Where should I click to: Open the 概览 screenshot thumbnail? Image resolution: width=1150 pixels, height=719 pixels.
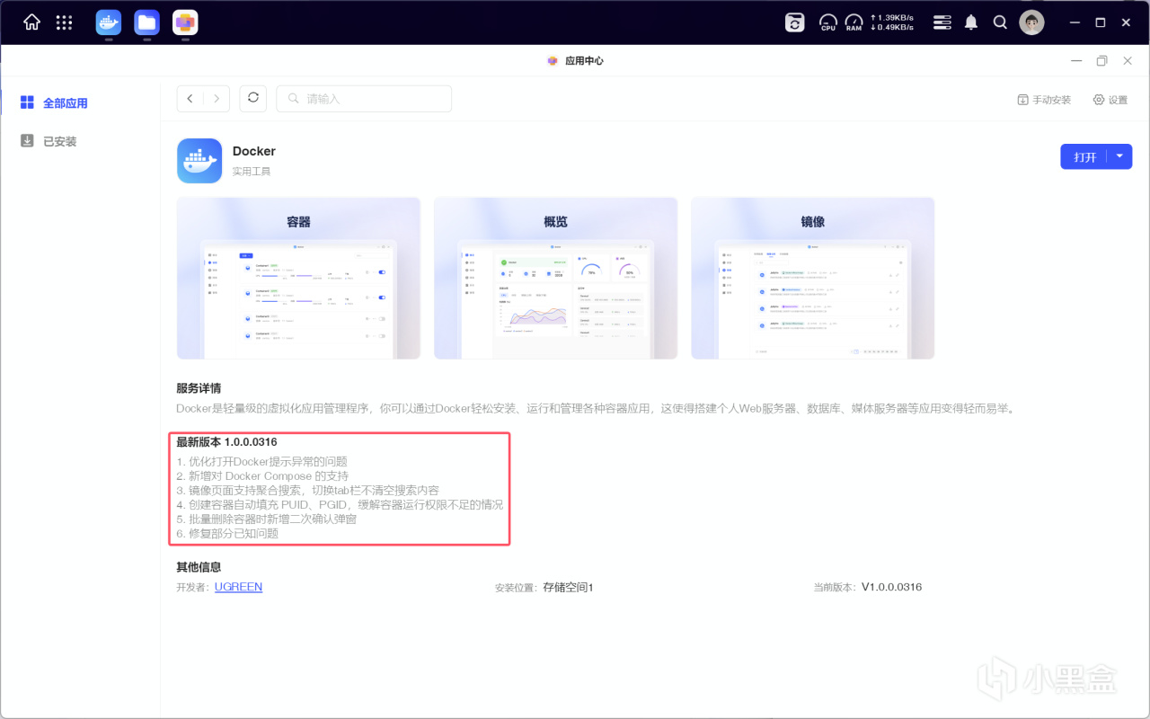[555, 278]
